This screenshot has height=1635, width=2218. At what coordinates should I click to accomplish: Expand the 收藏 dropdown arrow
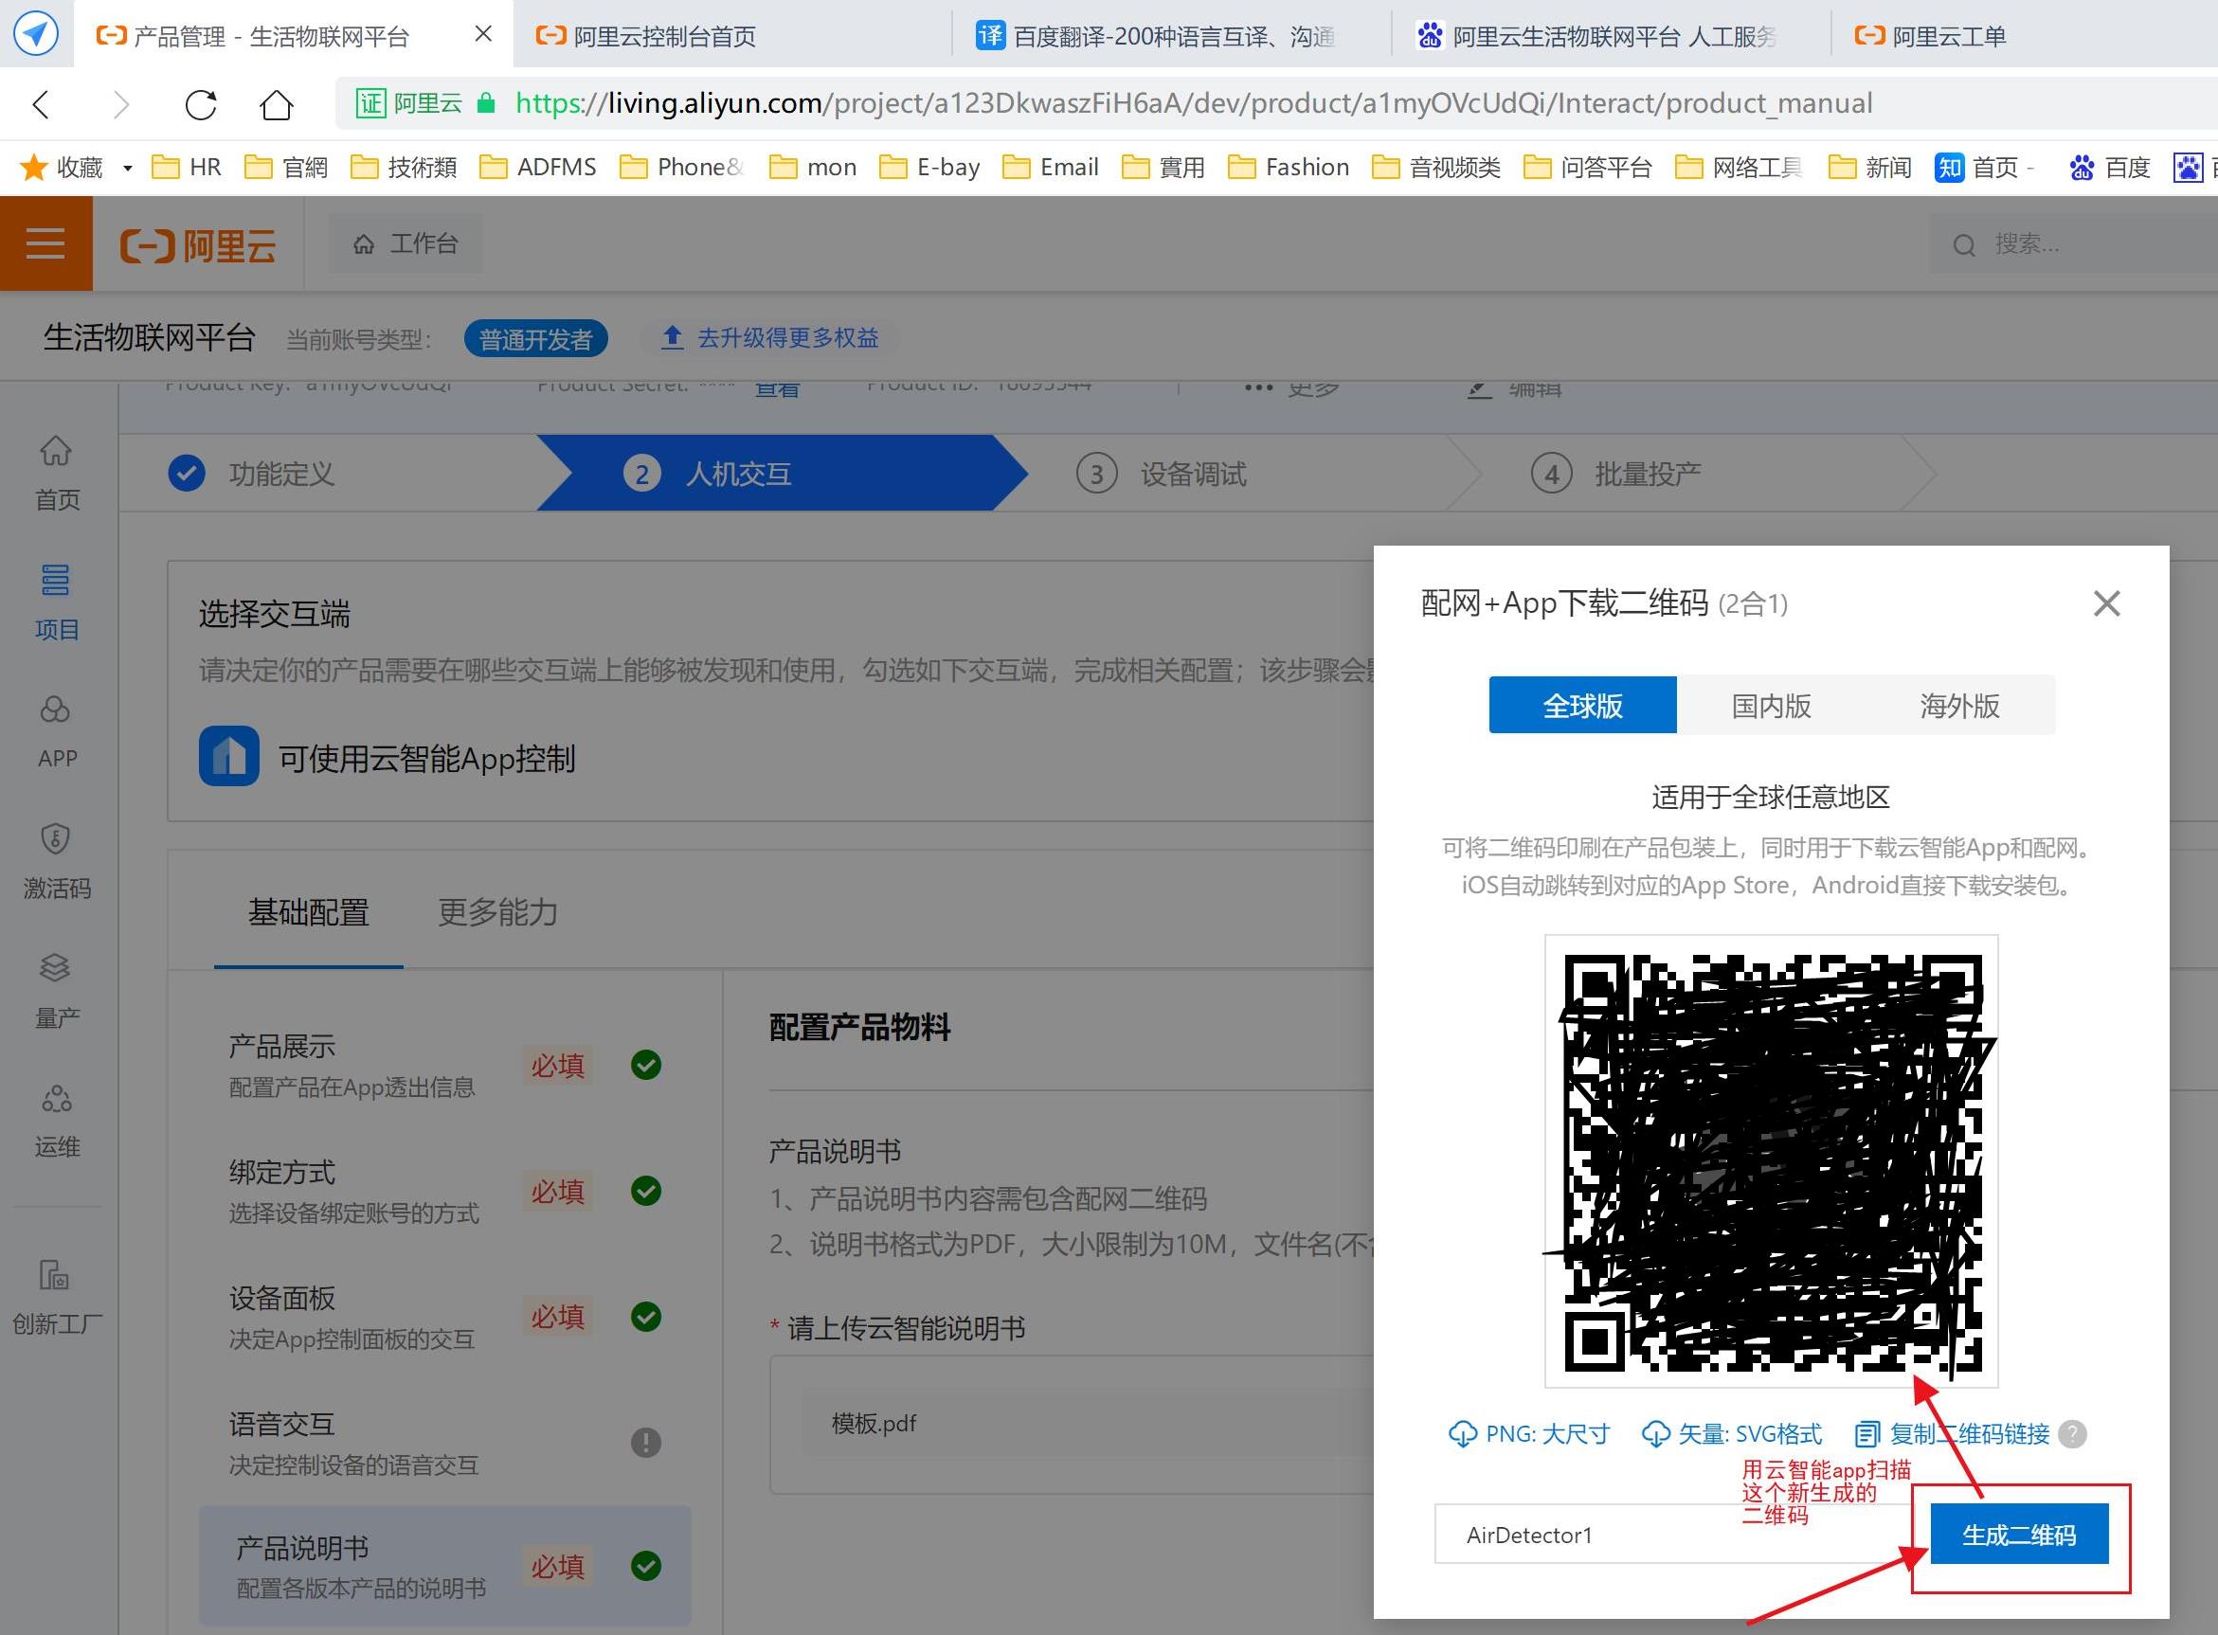127,169
